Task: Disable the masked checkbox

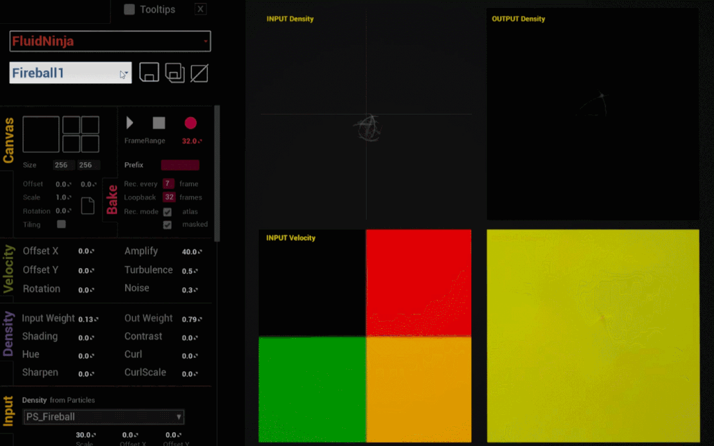Action: [x=167, y=225]
